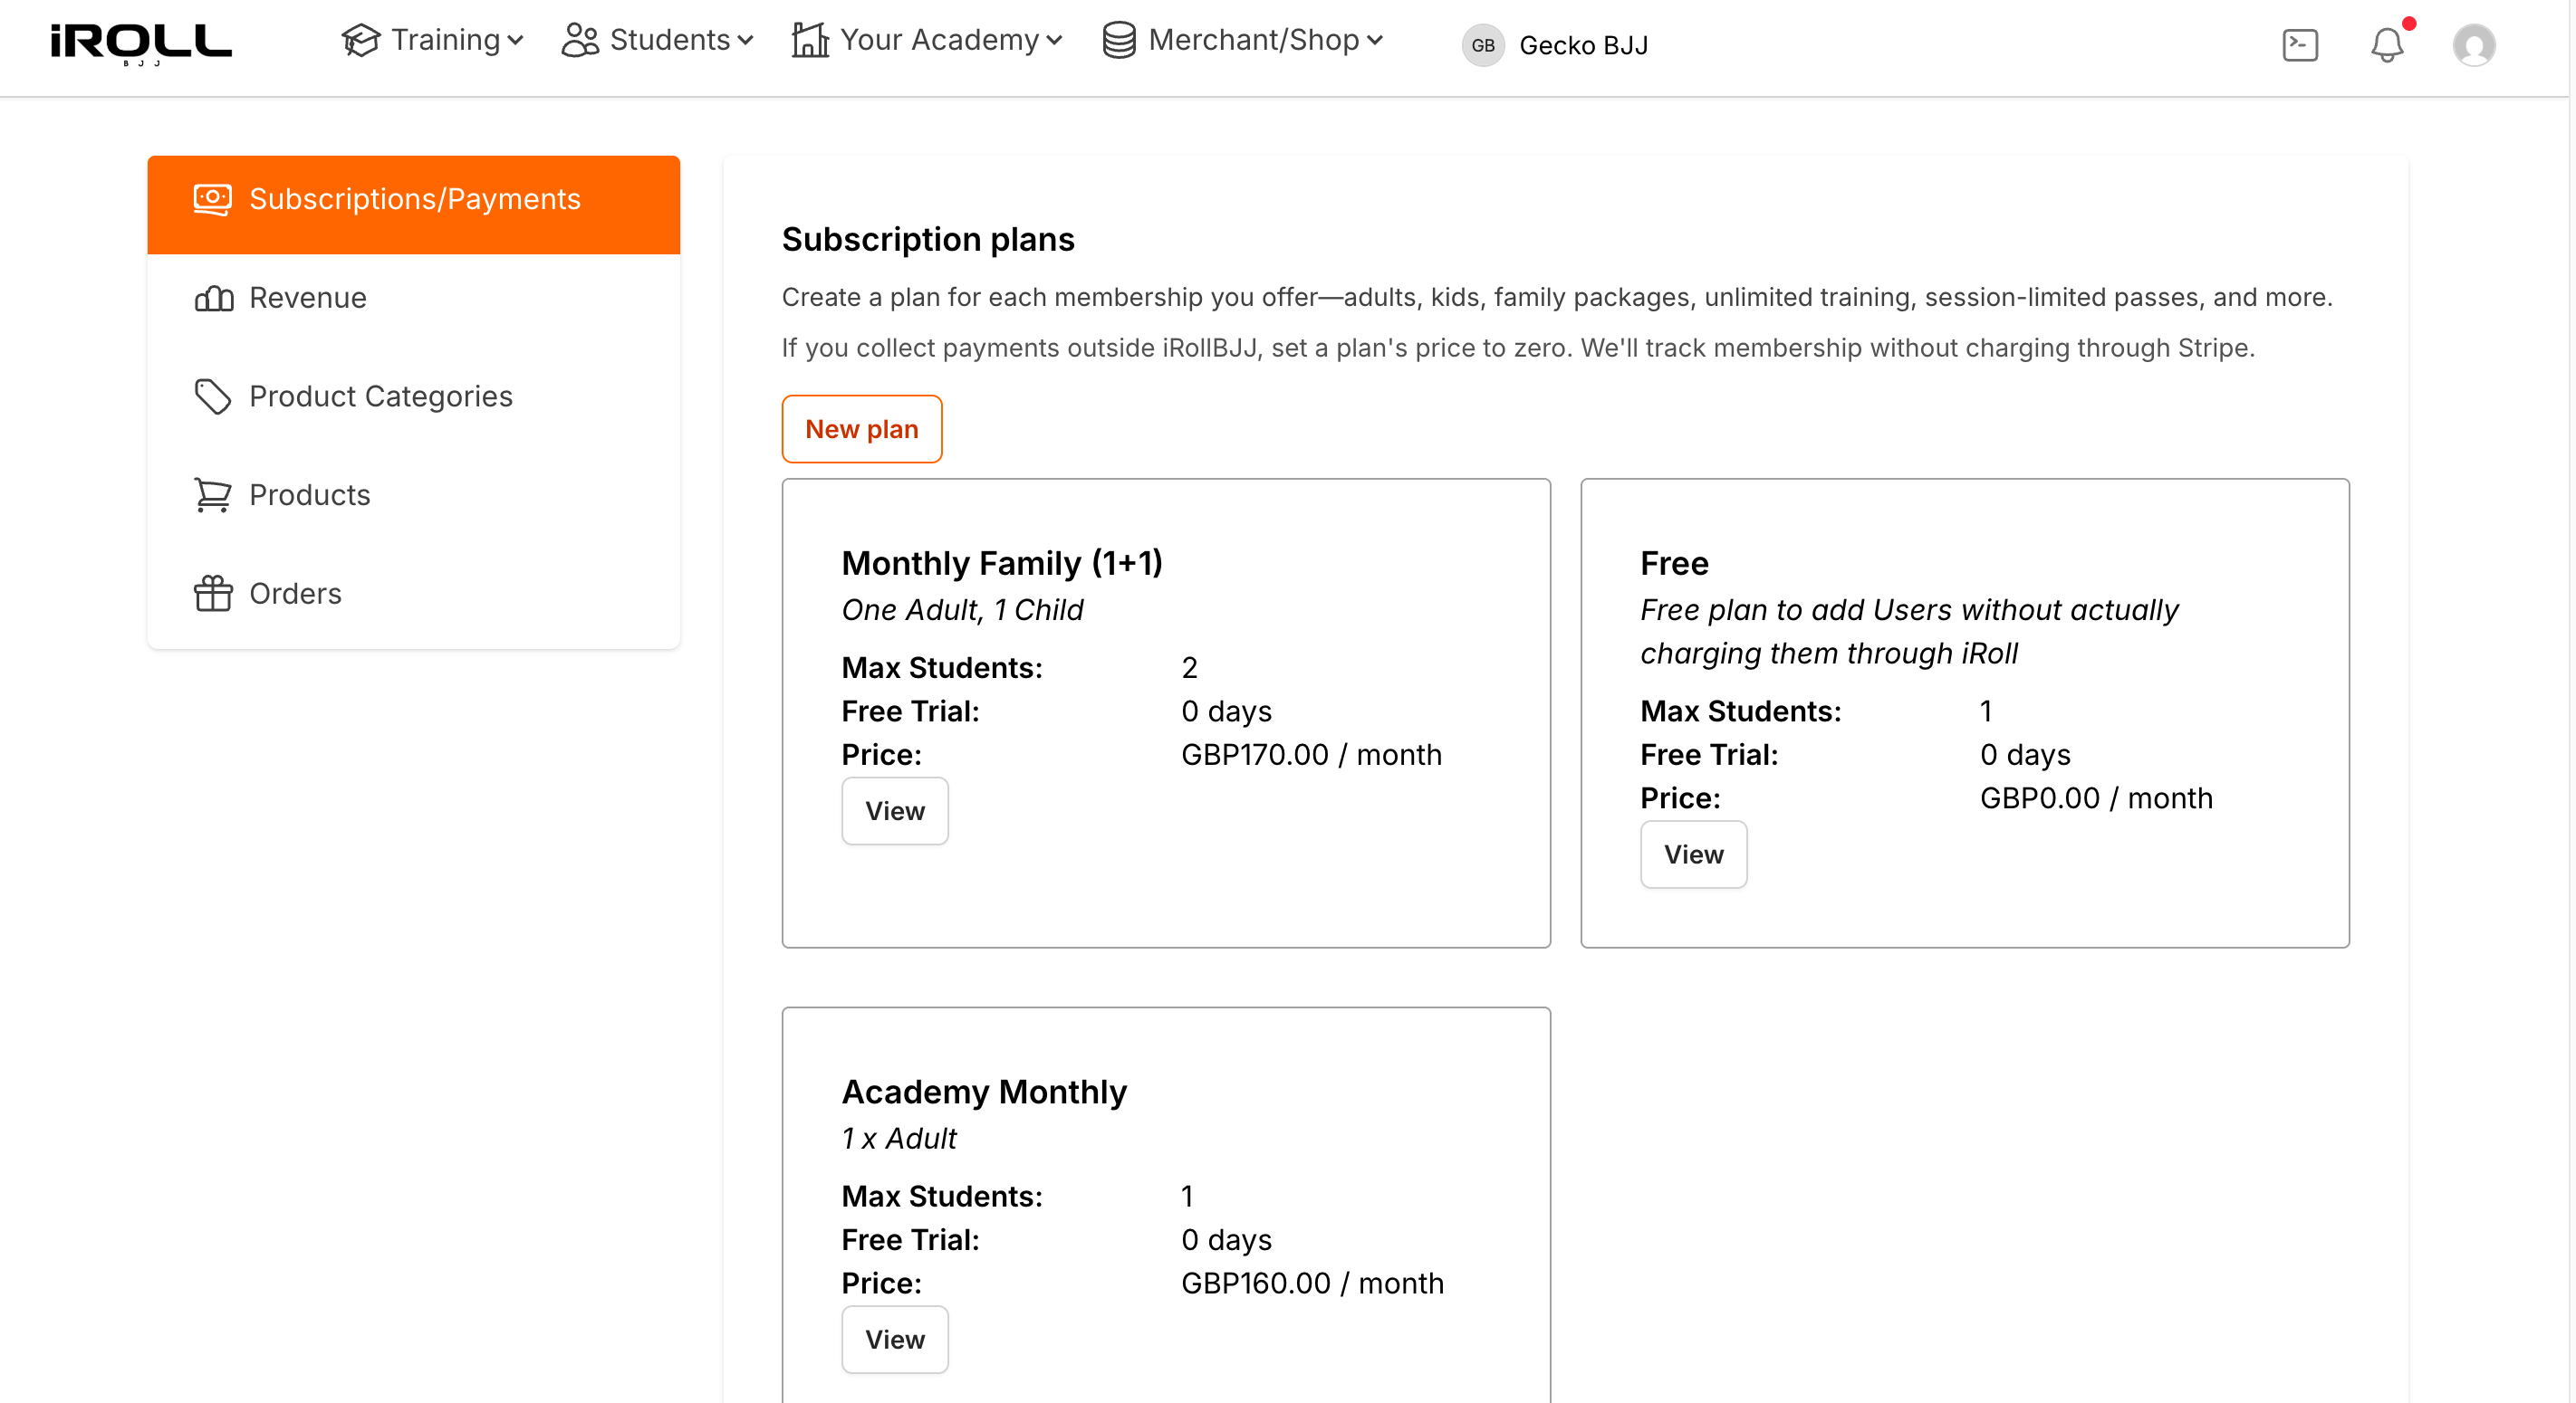Viewport: 2576px width, 1403px height.
Task: Click the 'Create a plan for each membership' sentence
Action: coord(1557,298)
